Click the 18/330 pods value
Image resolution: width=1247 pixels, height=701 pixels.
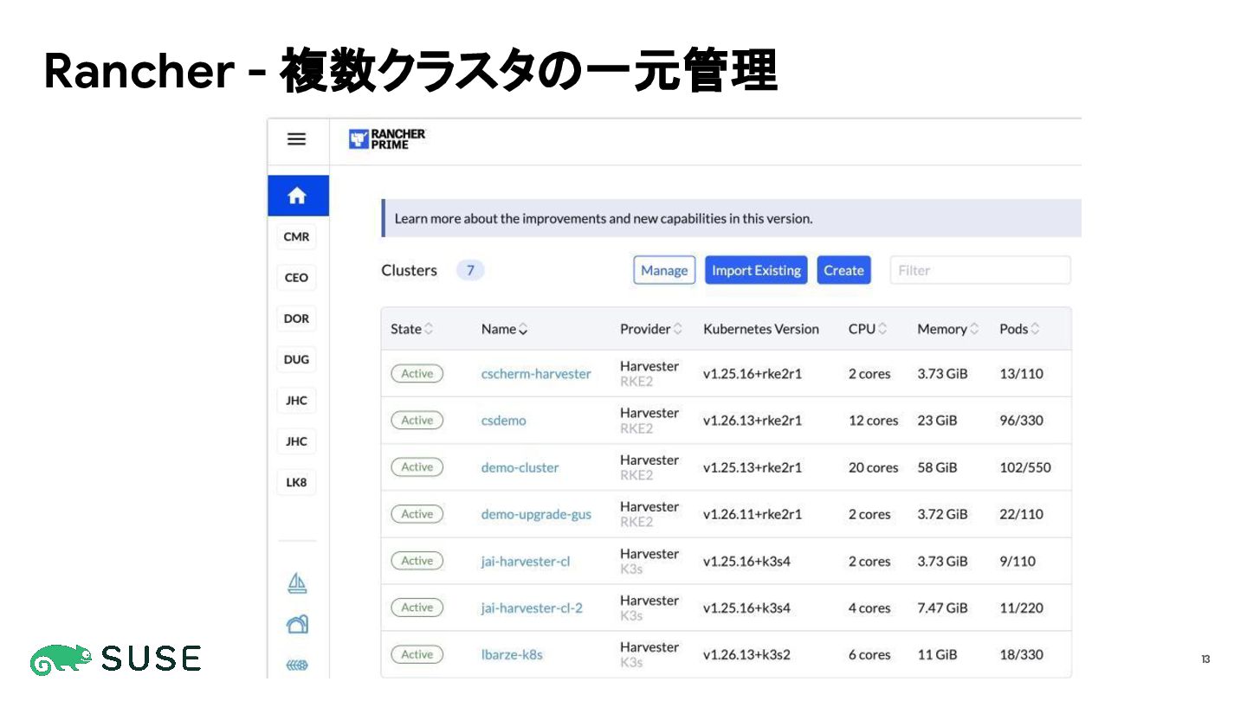click(1022, 654)
